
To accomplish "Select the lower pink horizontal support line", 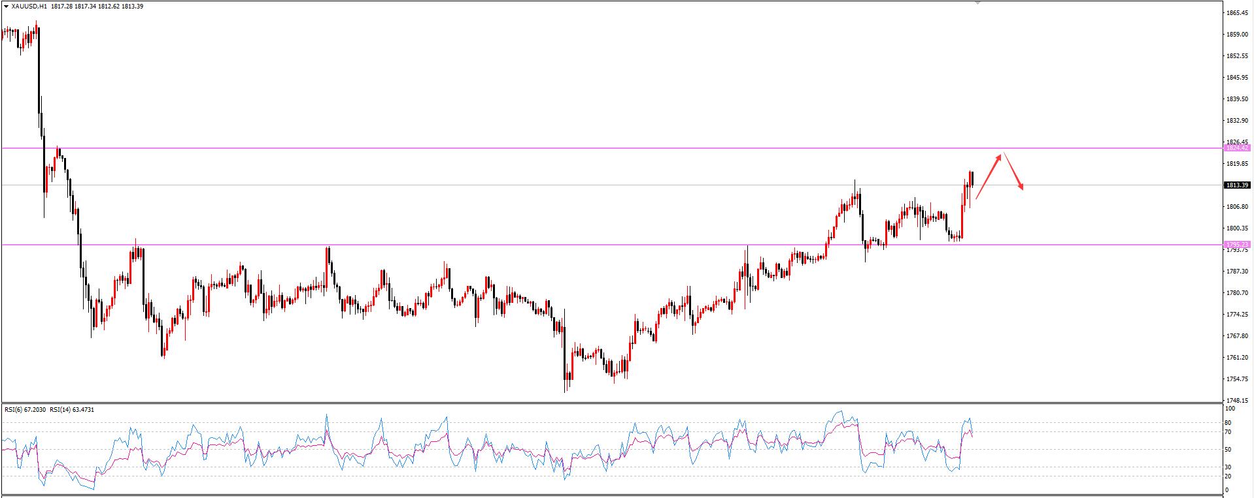I will 611,245.
